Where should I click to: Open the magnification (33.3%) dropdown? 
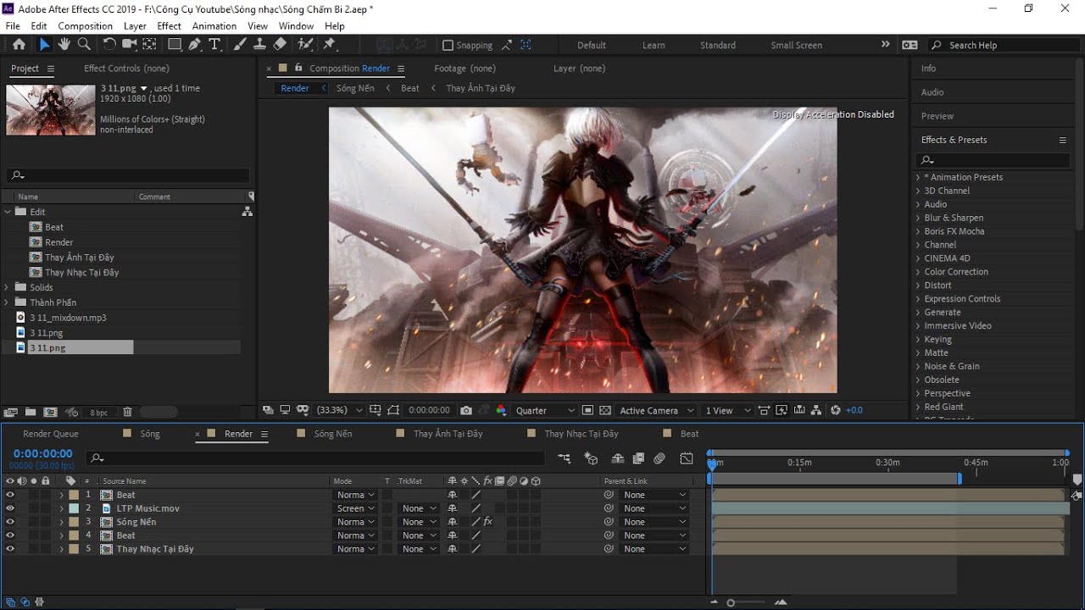click(x=339, y=410)
